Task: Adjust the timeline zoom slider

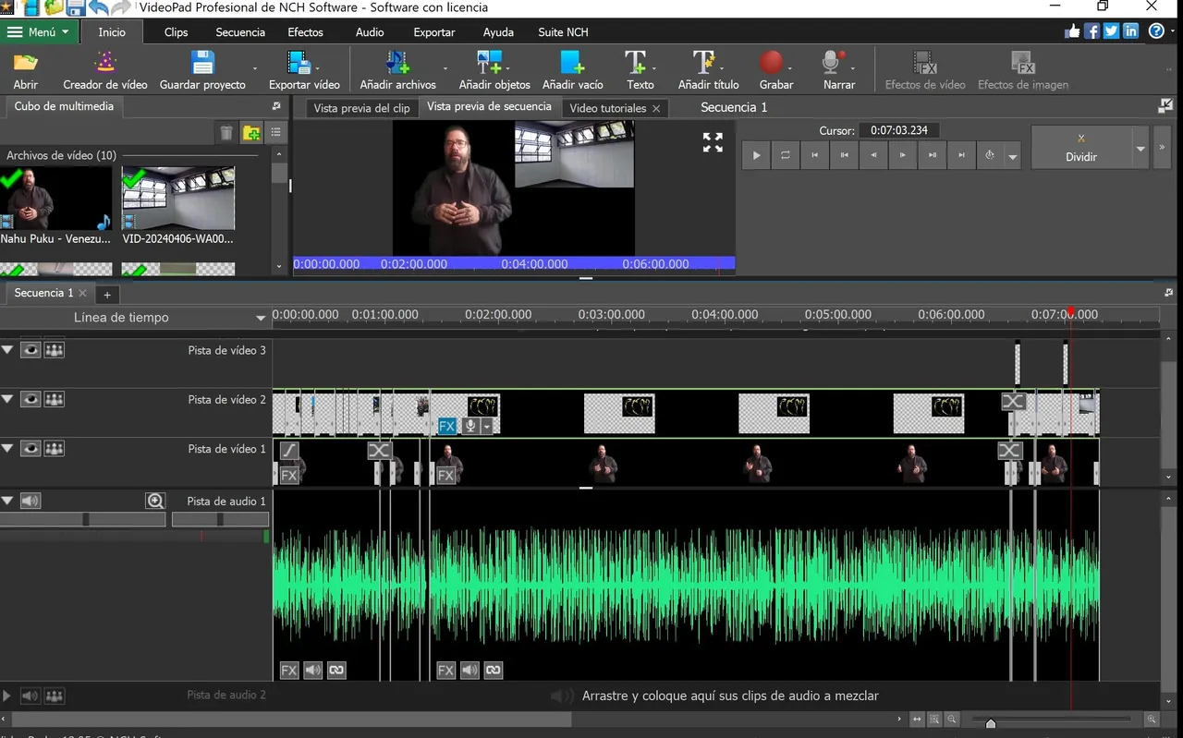Action: 991,722
